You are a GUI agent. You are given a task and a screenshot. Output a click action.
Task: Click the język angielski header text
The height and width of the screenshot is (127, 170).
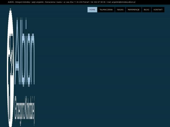click(x=38, y=2)
